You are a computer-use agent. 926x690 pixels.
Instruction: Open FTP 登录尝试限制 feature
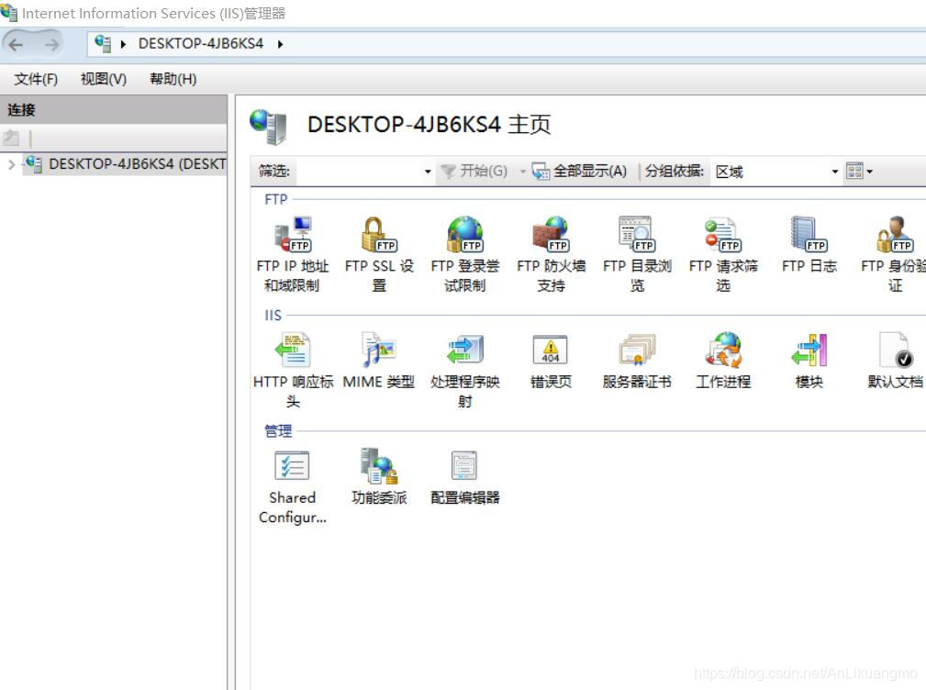tap(465, 254)
